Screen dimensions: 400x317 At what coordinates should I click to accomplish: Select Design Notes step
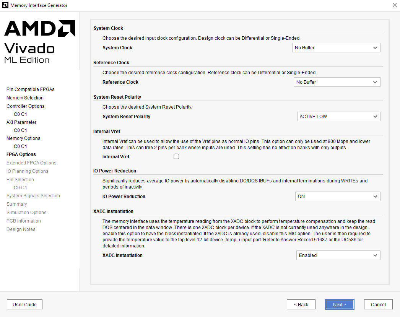click(21, 229)
